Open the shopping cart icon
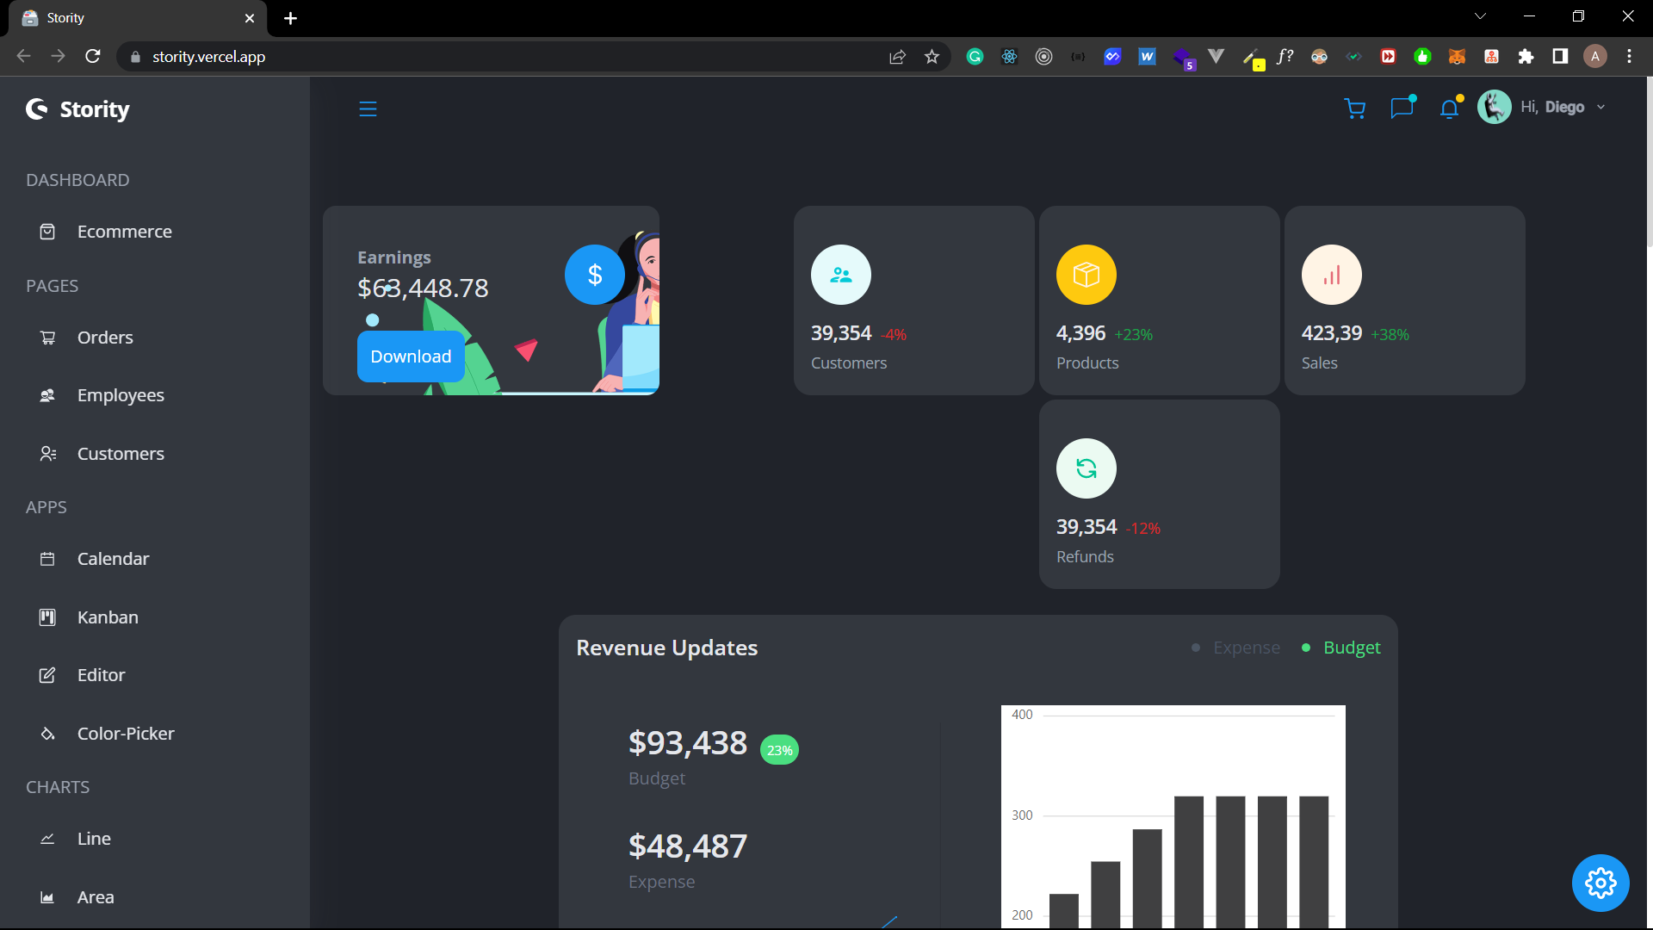 [x=1355, y=108]
